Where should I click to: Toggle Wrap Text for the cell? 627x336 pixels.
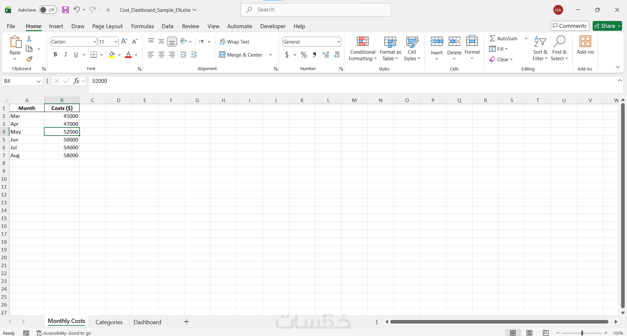tap(234, 42)
